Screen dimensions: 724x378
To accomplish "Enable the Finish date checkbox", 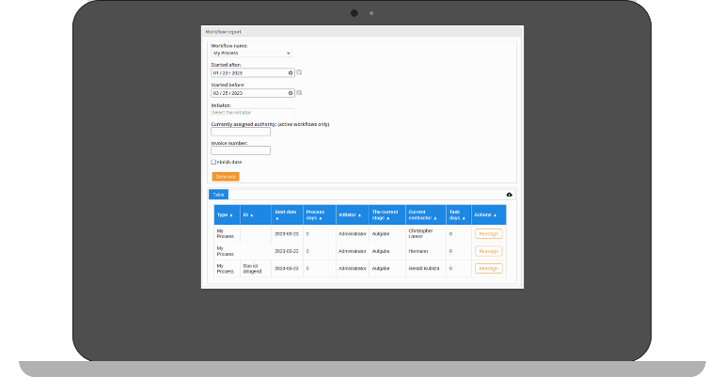I will [213, 162].
